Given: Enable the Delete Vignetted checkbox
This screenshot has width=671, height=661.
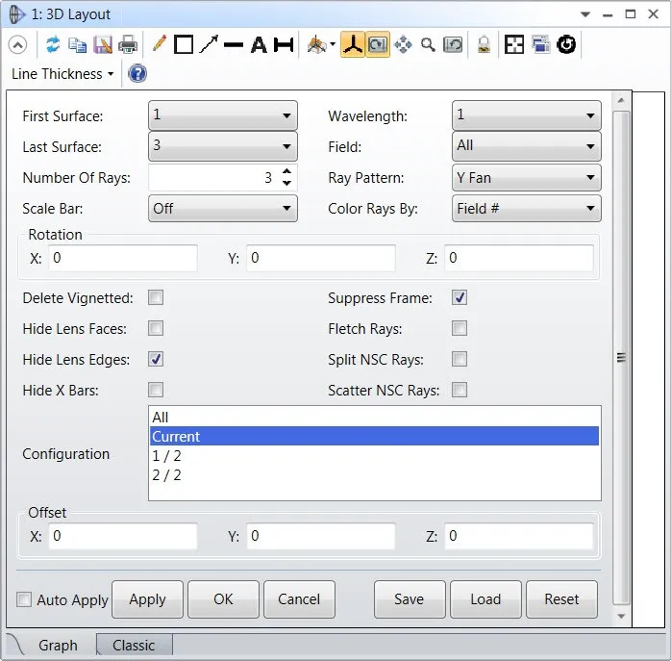Looking at the screenshot, I should pos(156,298).
